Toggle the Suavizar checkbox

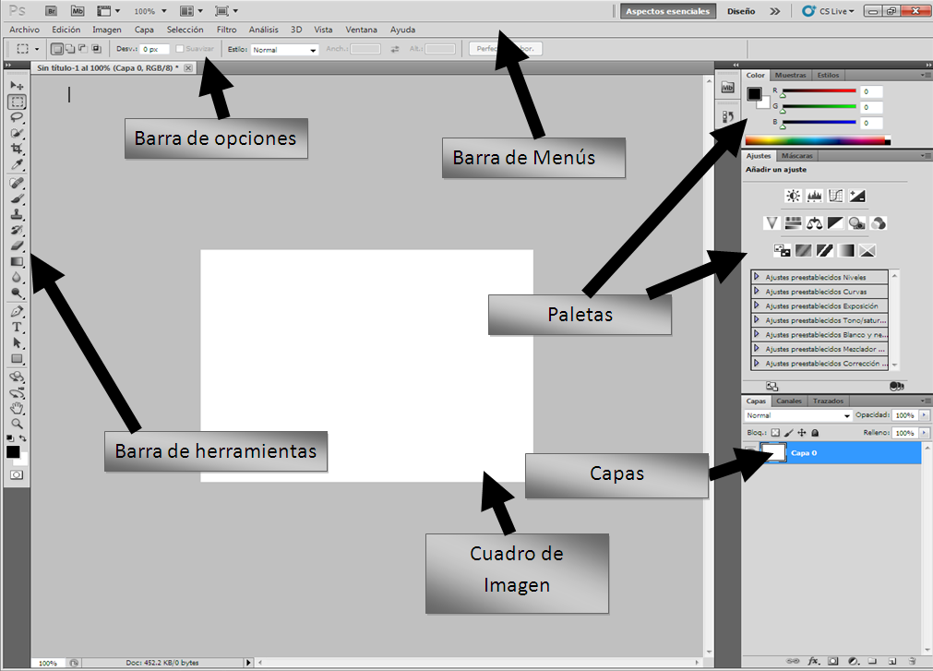point(180,49)
